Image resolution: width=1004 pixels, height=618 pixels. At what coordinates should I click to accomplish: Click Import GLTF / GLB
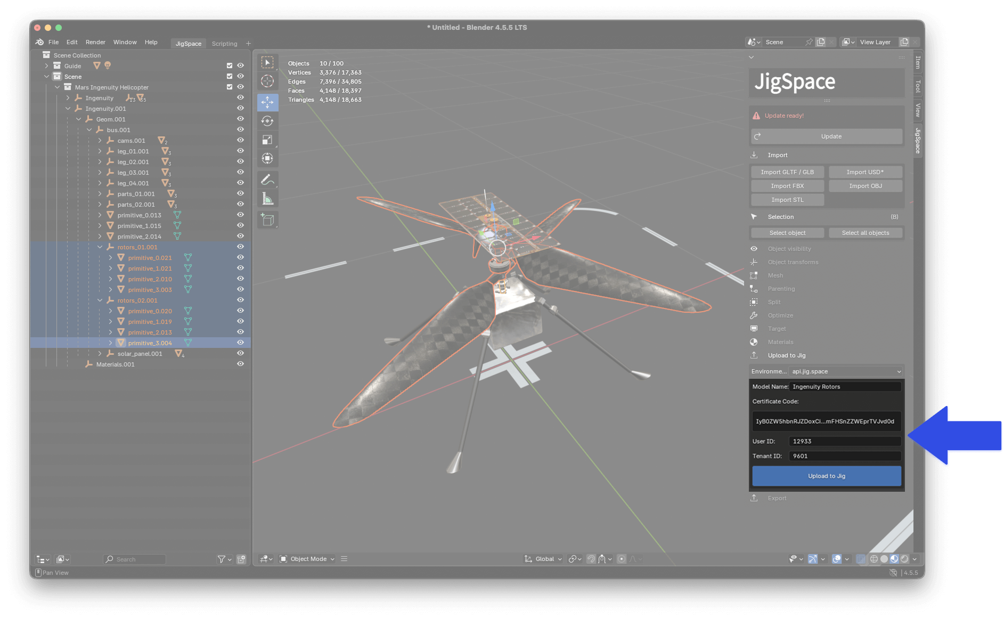[x=787, y=172]
